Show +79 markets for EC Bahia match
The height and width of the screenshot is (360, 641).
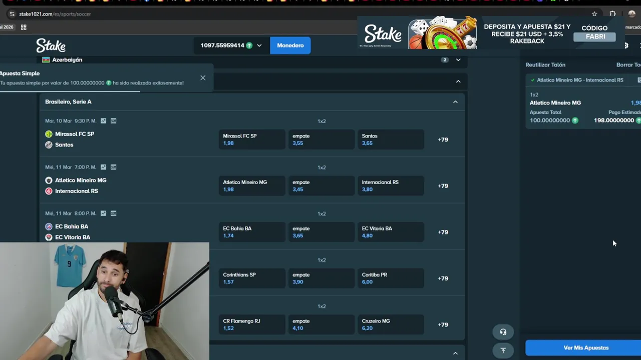pyautogui.click(x=443, y=232)
